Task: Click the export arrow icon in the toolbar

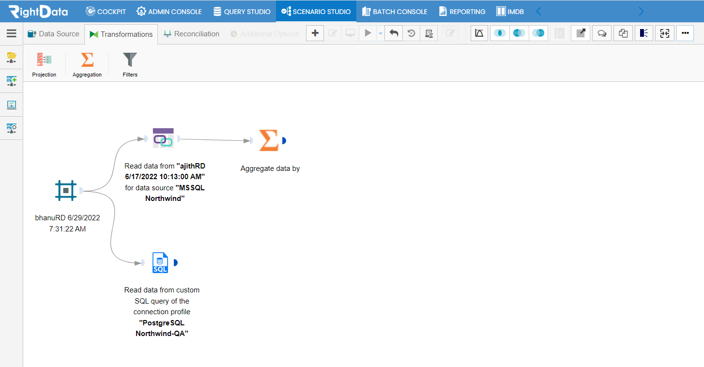Action: point(581,33)
